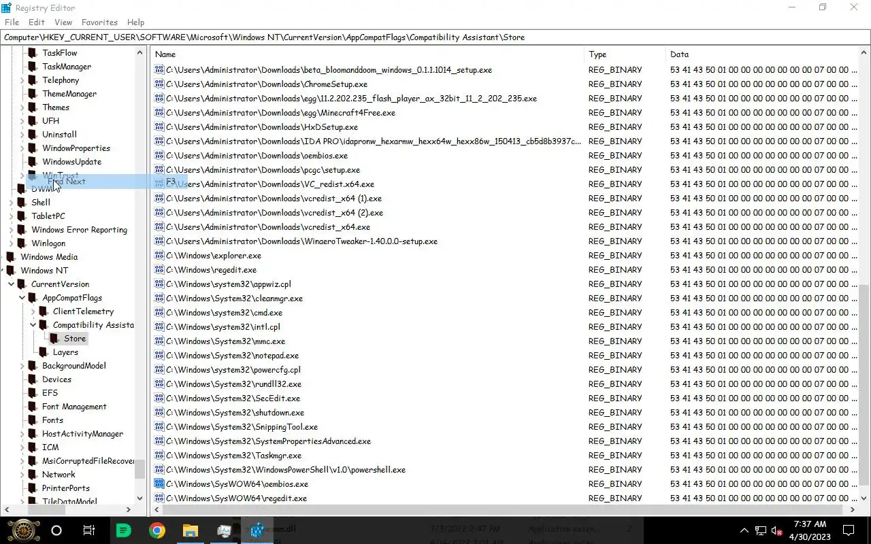The image size is (871, 544).
Task: Open Task View on the taskbar
Action: [x=89, y=530]
